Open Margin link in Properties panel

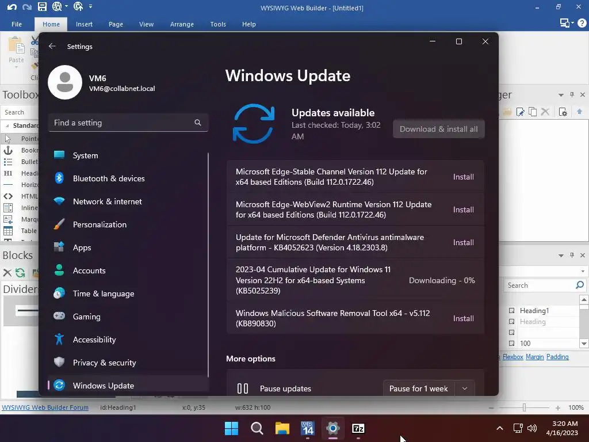[534, 357]
